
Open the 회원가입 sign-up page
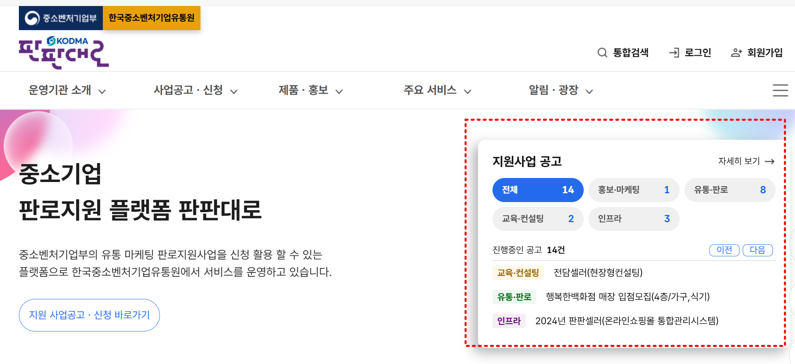pyautogui.click(x=765, y=53)
